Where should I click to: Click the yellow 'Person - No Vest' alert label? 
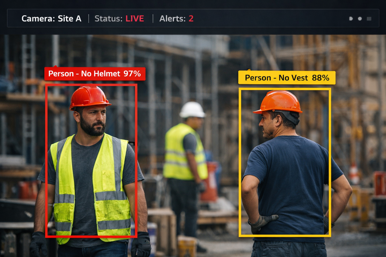tap(286, 78)
